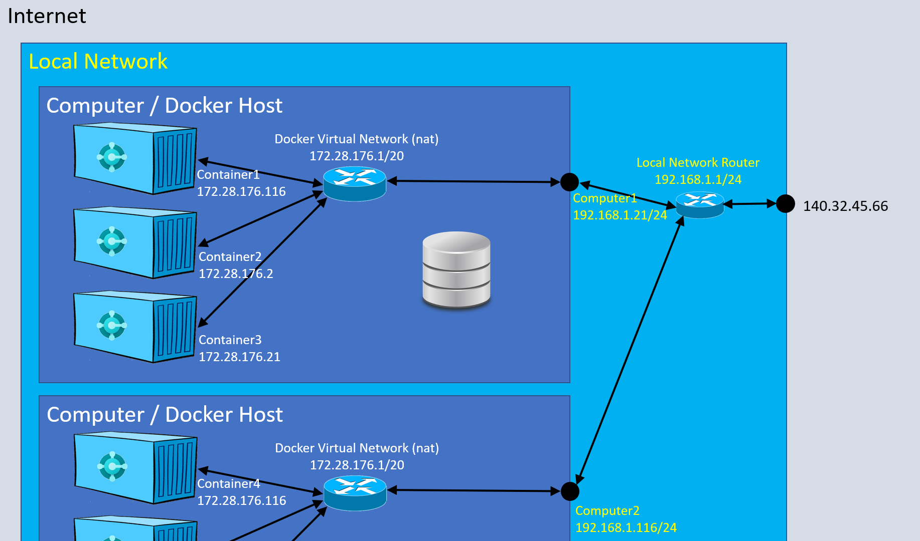Click the Computer1 black connection node
This screenshot has height=541, width=920.
tap(569, 182)
